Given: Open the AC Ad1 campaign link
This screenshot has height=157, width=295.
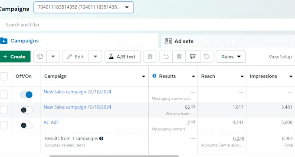Looking at the screenshot, I should tap(51, 122).
